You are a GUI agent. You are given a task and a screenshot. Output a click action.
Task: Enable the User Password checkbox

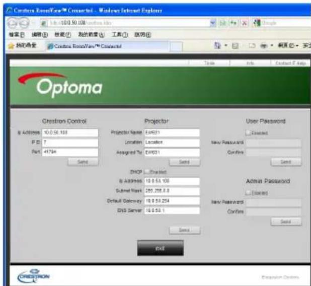point(248,132)
